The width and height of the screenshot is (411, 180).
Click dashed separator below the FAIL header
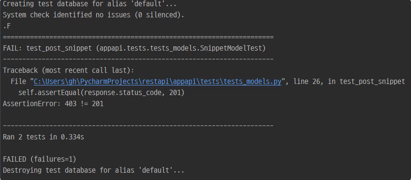tap(138, 59)
